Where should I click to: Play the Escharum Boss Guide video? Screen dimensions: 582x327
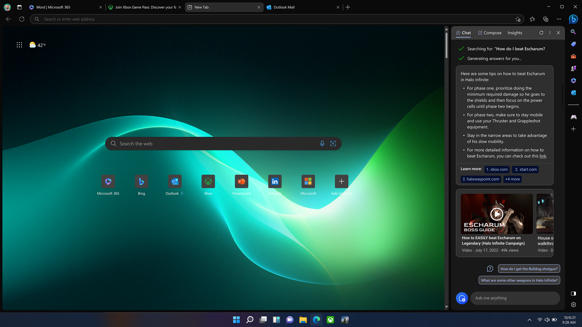pos(497,214)
